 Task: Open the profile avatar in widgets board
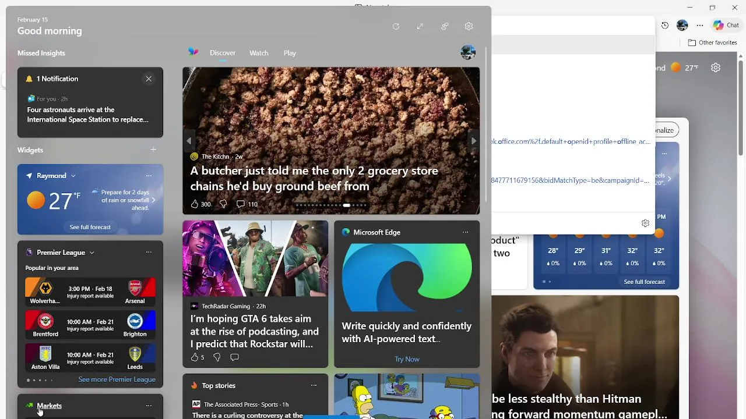coord(468,52)
